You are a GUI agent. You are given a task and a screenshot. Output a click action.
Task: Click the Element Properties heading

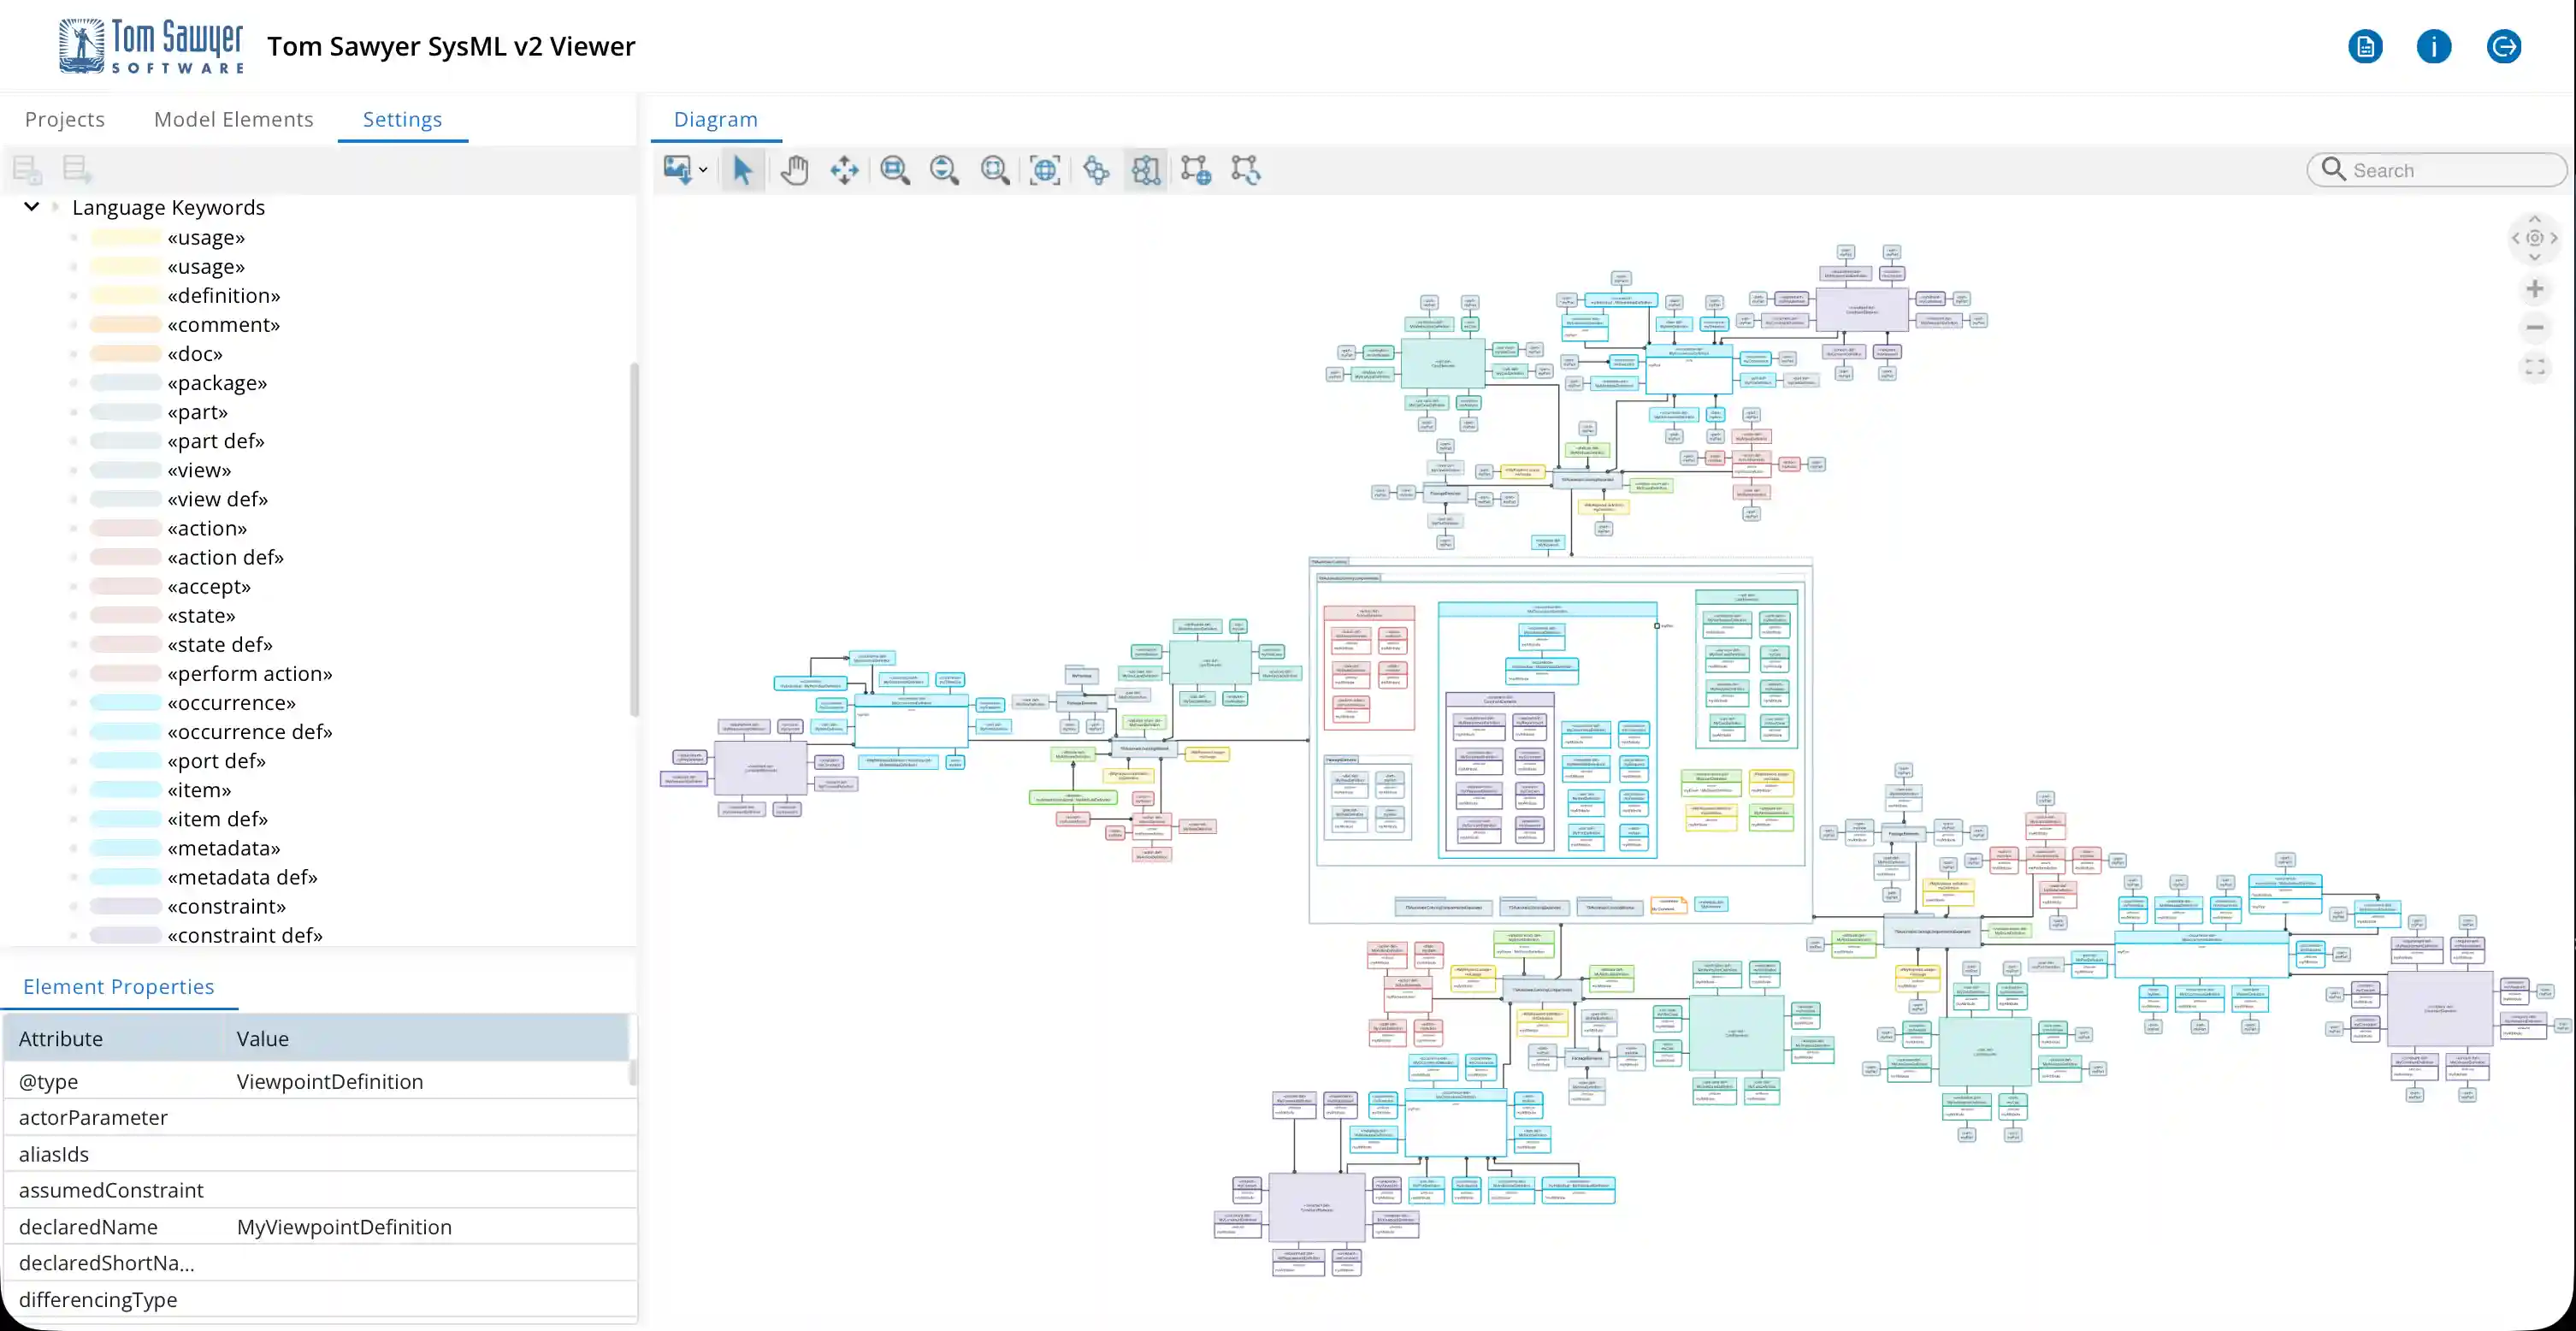tap(119, 986)
